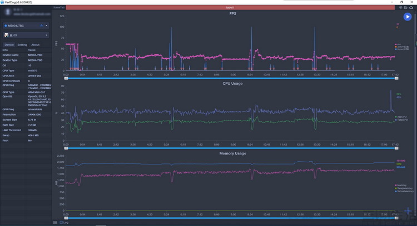
Task: Click the cloud upload icon
Action: point(411,8)
